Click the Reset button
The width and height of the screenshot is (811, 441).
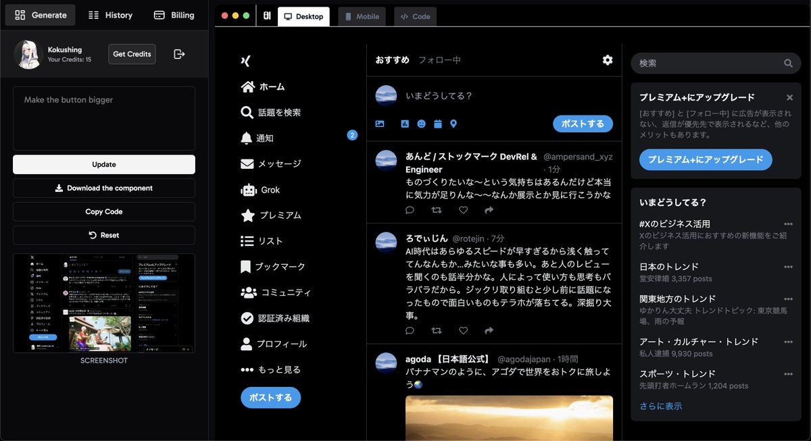coord(104,235)
